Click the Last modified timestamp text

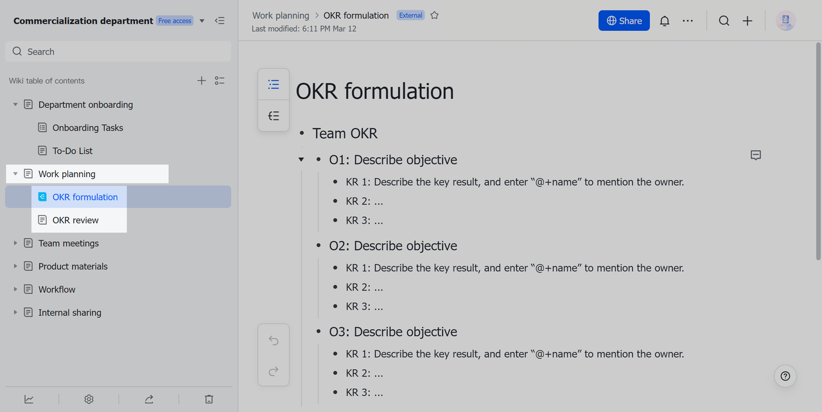304,29
